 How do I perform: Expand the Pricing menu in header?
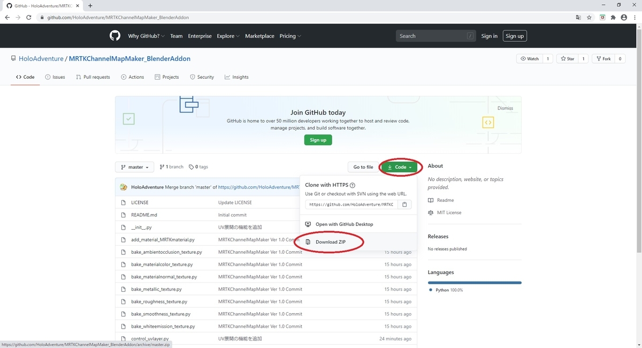click(290, 36)
